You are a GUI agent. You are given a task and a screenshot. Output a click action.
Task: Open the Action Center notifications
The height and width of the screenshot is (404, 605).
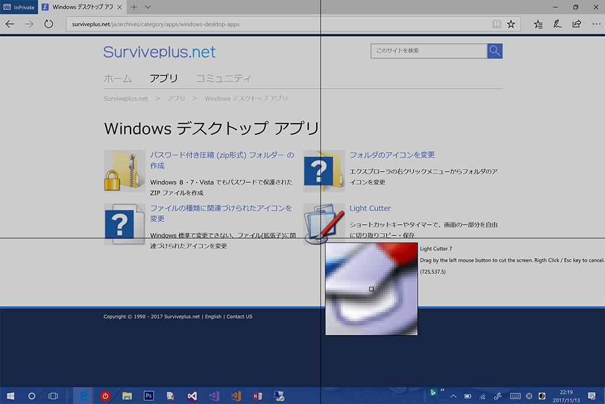pyautogui.click(x=591, y=396)
